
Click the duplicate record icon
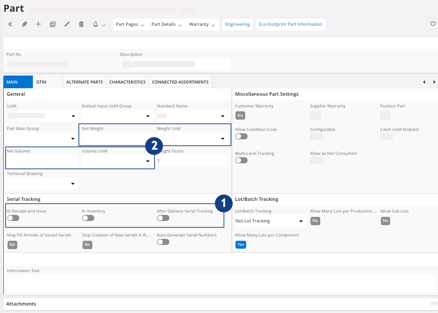53,24
